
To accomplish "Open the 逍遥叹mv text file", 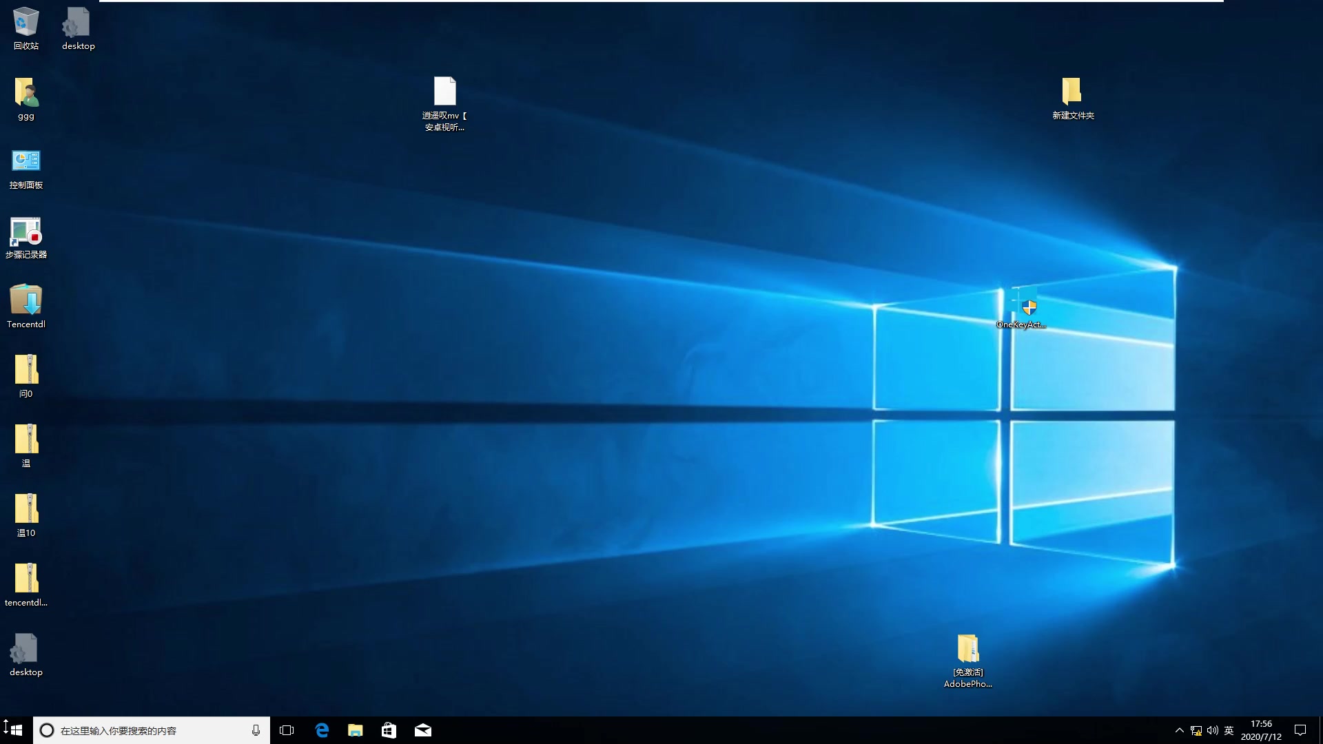I will click(x=445, y=90).
